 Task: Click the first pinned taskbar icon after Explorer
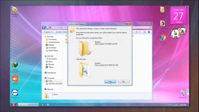(42, 105)
